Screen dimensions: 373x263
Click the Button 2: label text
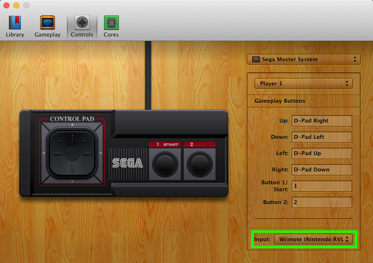click(x=276, y=203)
